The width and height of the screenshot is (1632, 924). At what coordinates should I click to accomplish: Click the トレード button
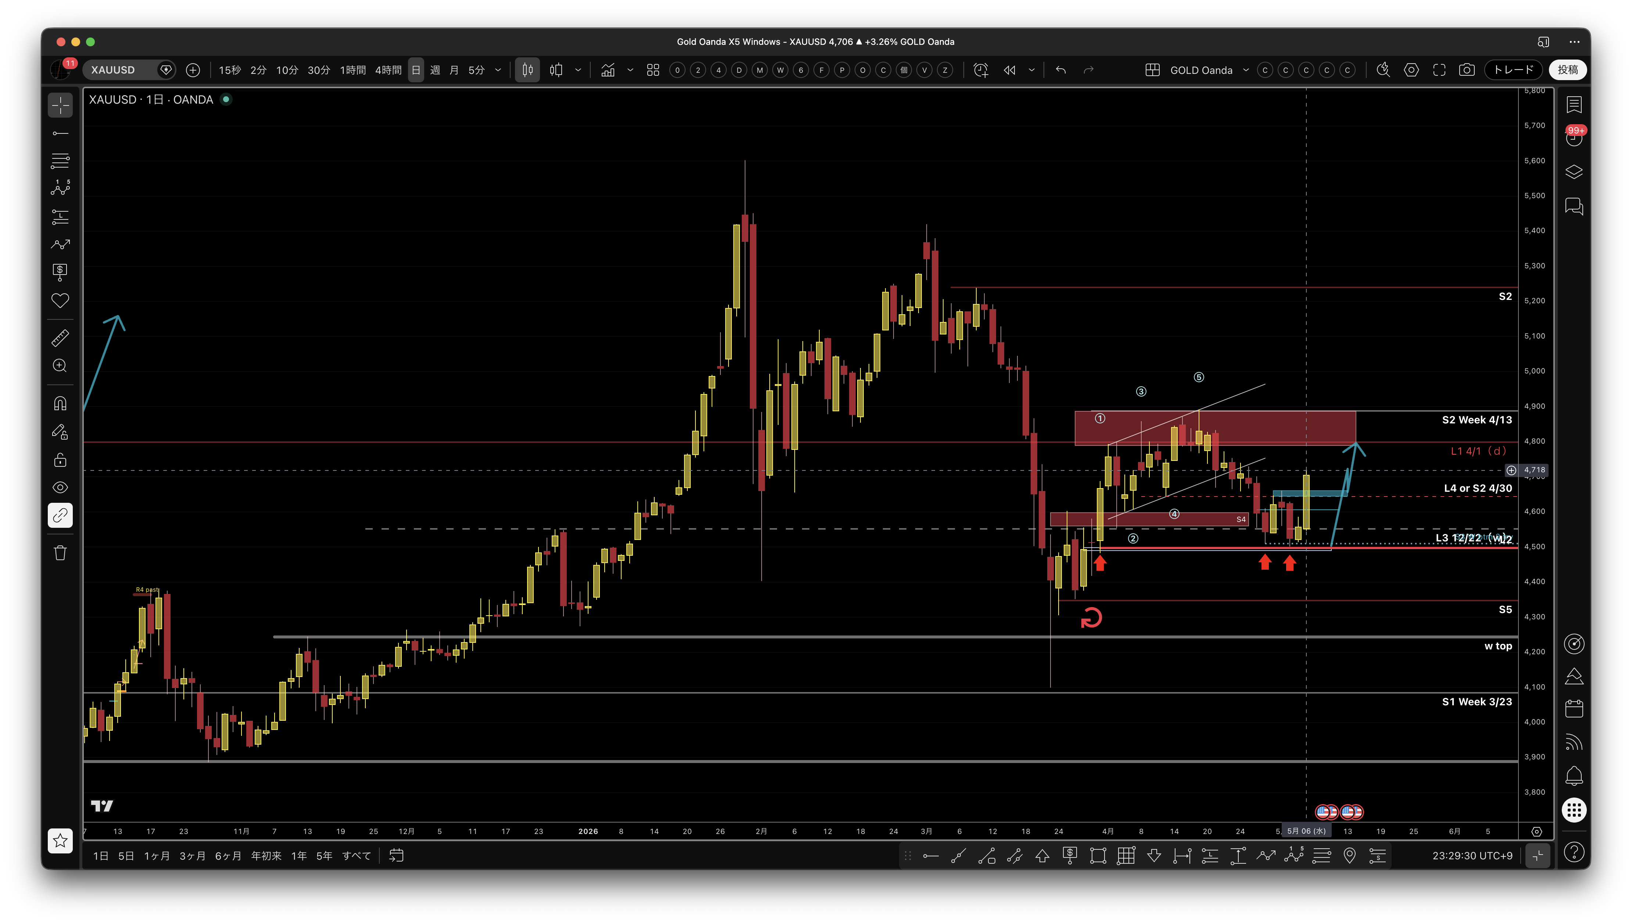pyautogui.click(x=1513, y=70)
